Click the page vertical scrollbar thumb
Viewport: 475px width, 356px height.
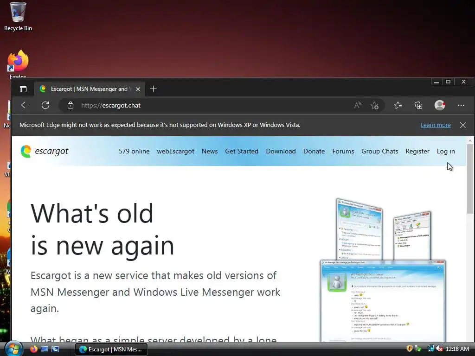coord(470,178)
